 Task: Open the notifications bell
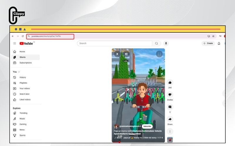coord(219,43)
